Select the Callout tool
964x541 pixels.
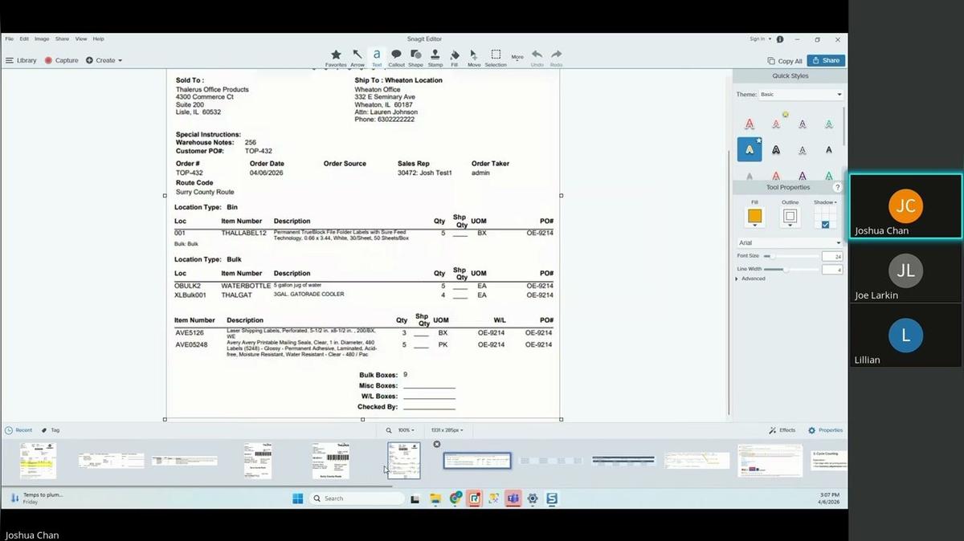pyautogui.click(x=396, y=56)
